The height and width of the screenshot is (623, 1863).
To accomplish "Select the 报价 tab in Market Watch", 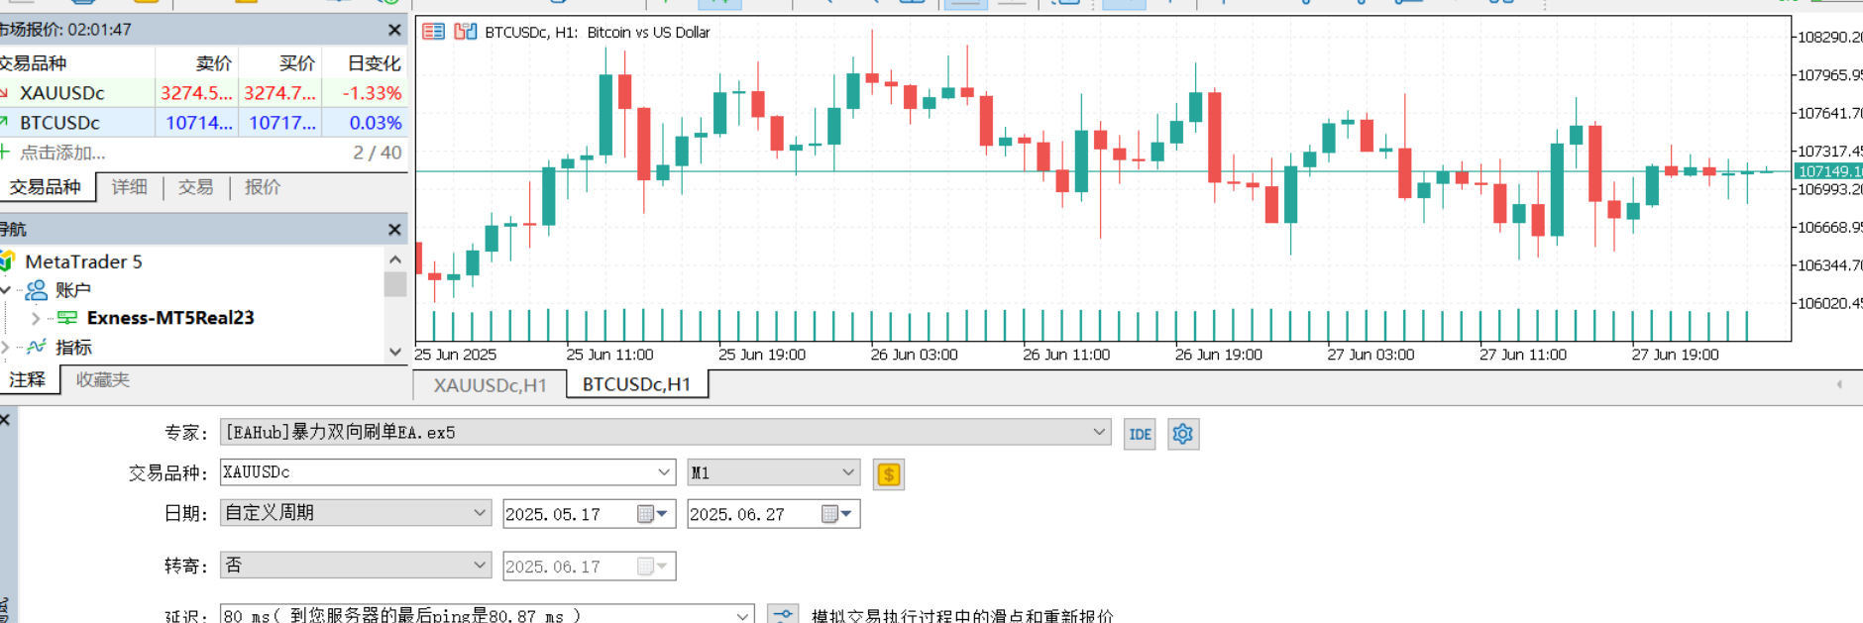I will click(263, 187).
